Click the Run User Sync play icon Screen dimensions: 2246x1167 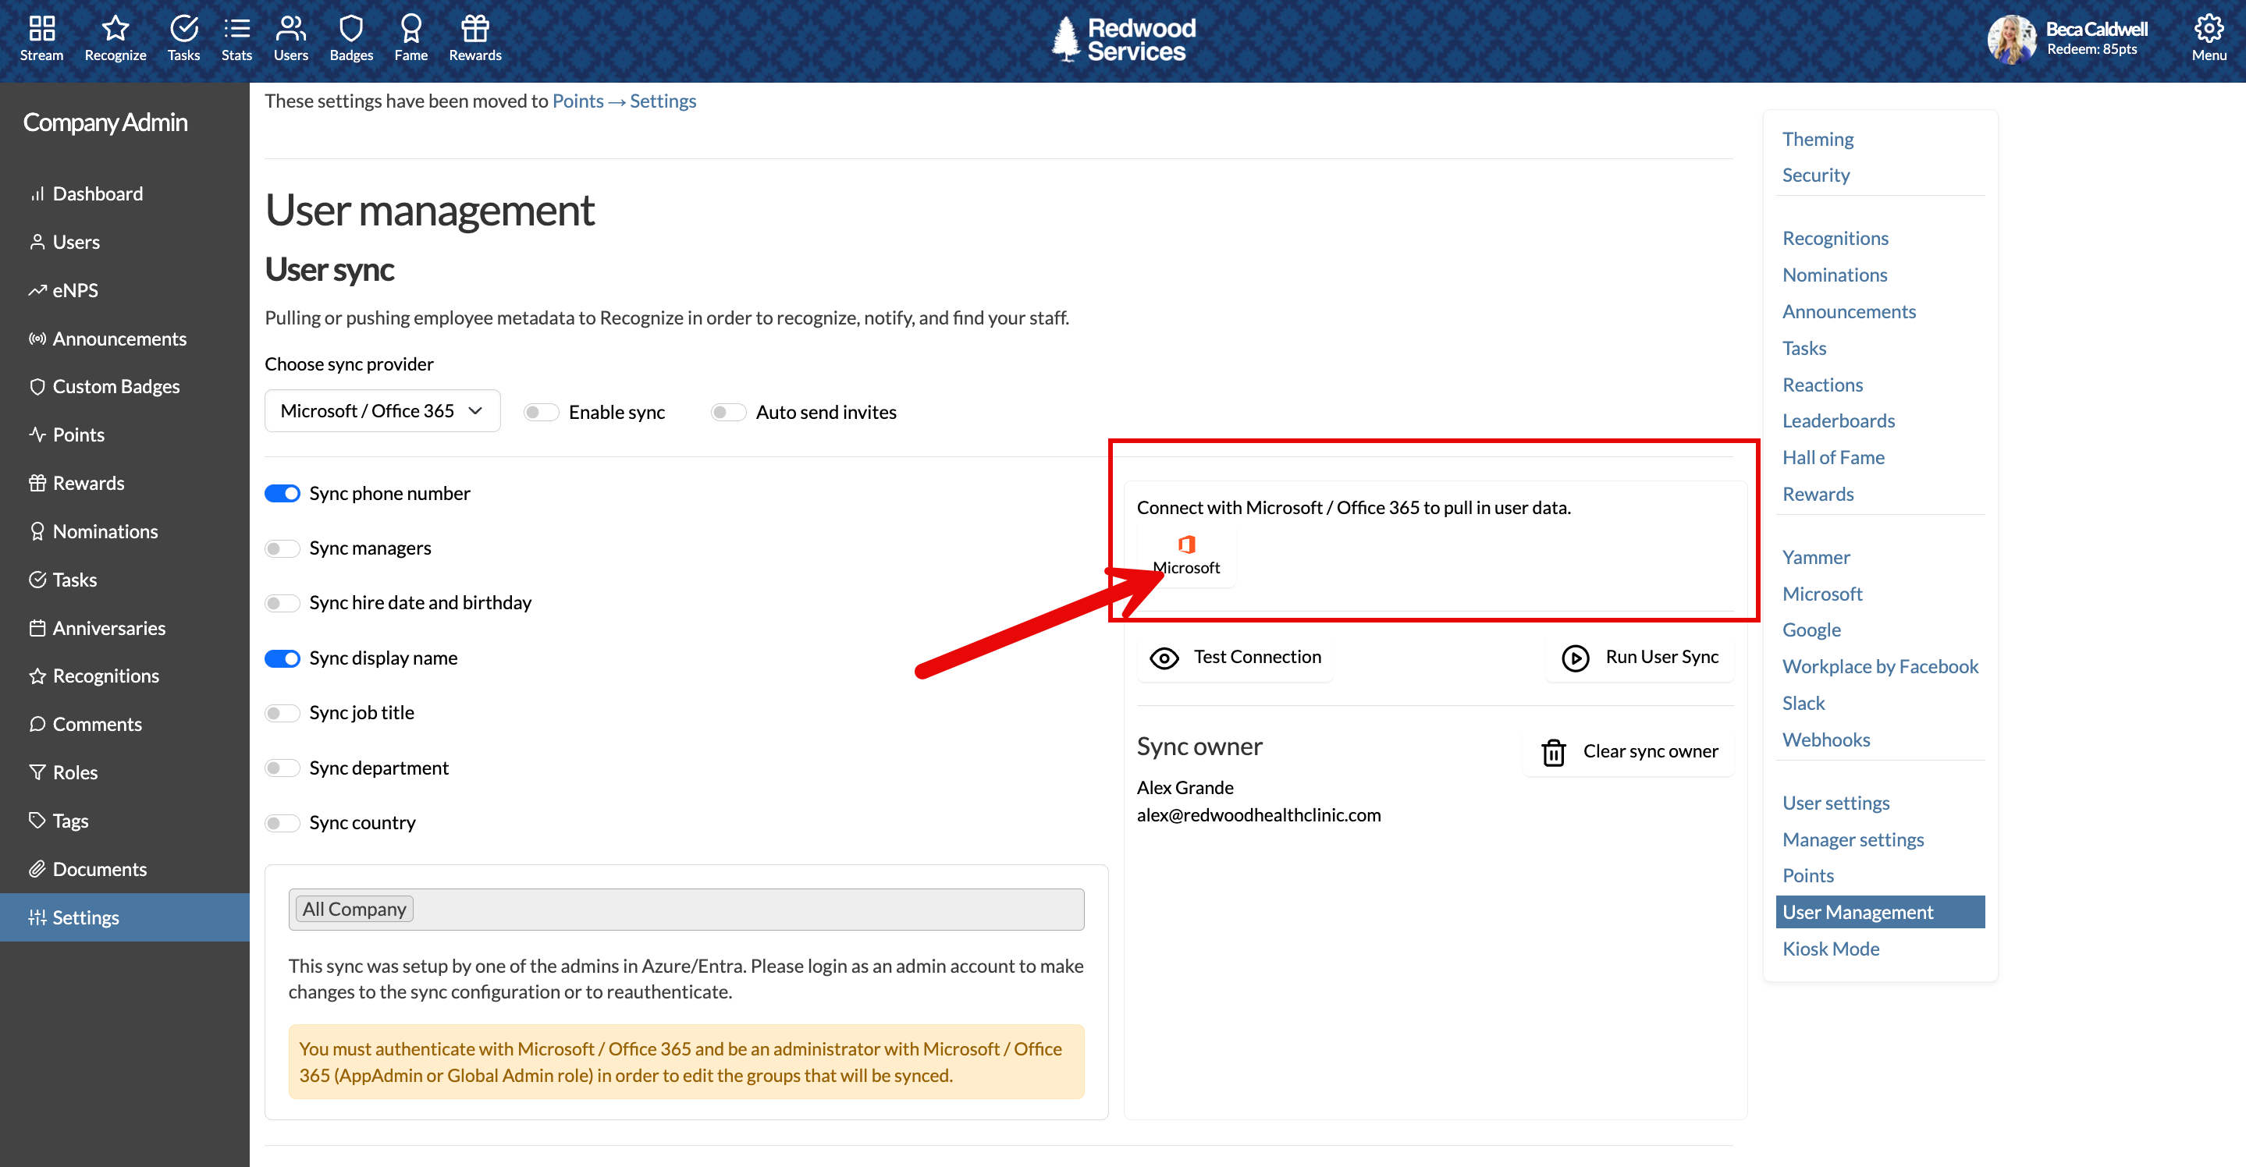click(1575, 658)
